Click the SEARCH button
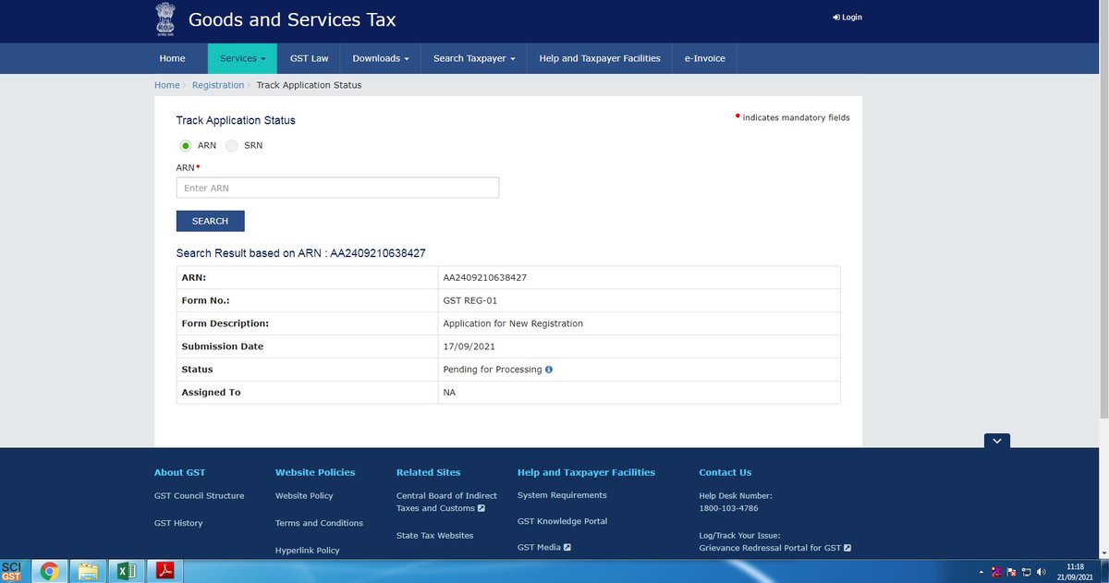Screen dimensions: 1109x583 point(210,221)
